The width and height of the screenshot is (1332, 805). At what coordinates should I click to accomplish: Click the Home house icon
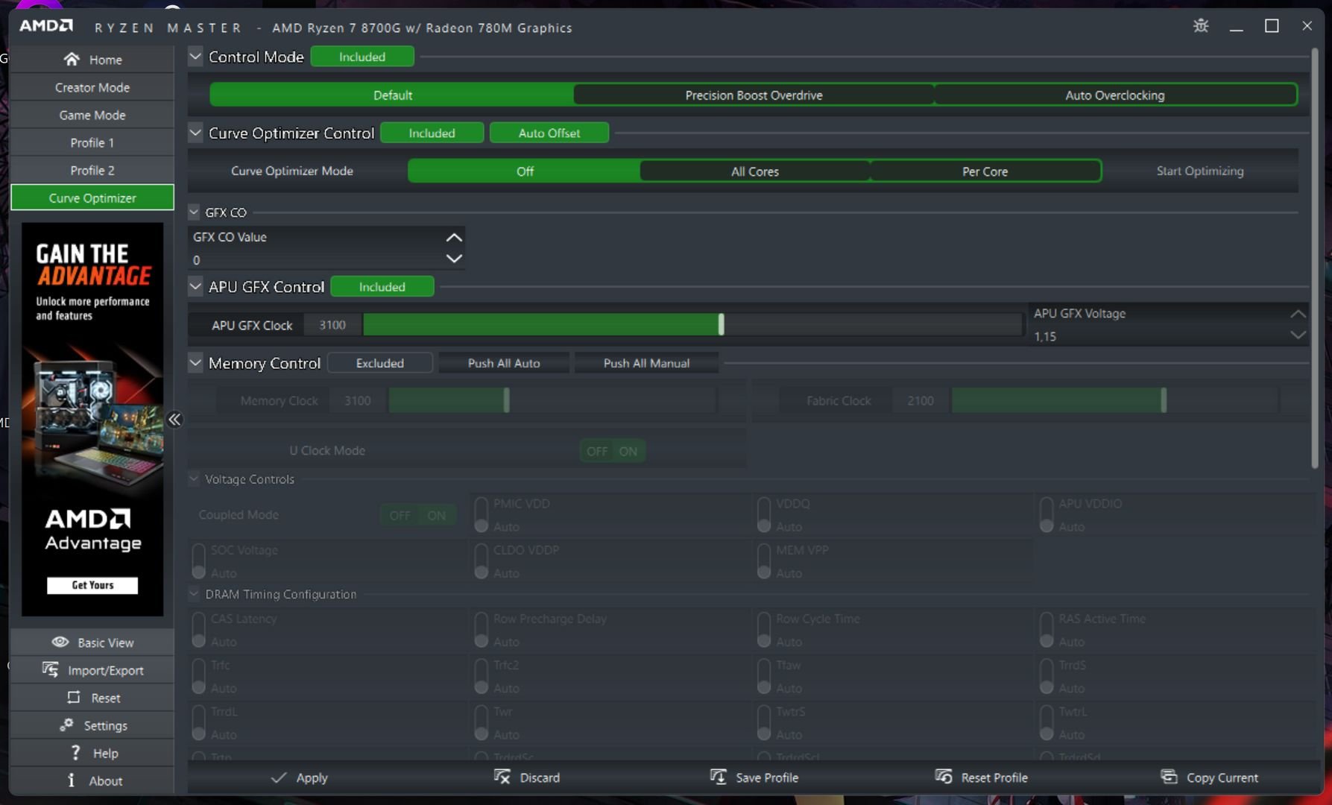click(72, 59)
